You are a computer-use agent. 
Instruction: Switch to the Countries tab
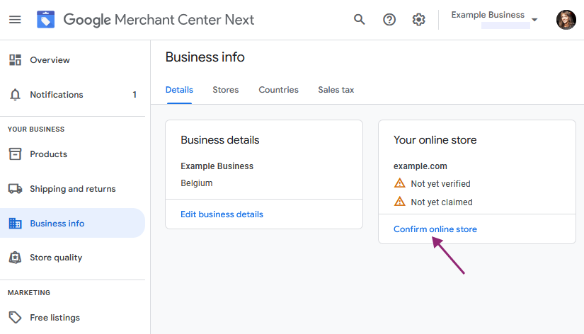tap(278, 90)
